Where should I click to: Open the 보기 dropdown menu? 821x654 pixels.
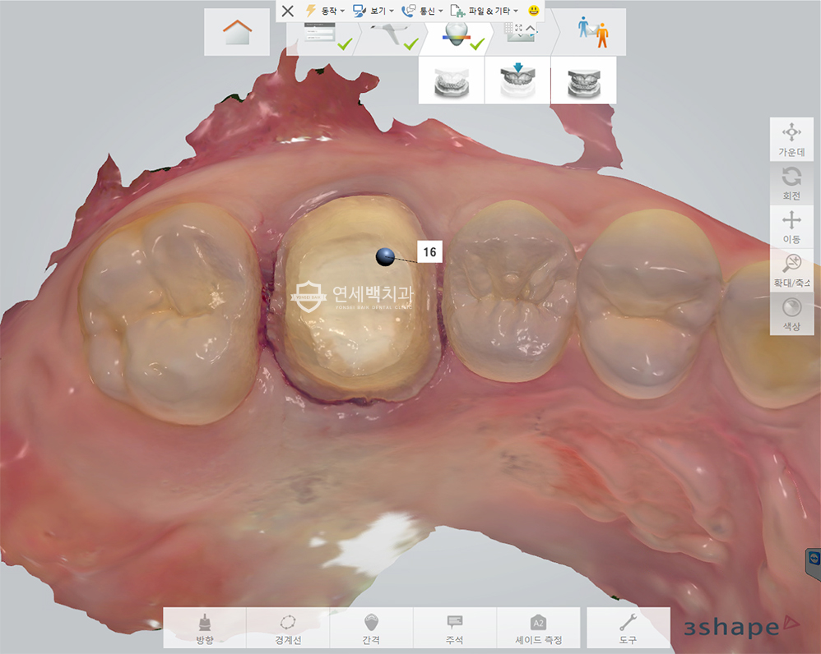click(x=373, y=11)
